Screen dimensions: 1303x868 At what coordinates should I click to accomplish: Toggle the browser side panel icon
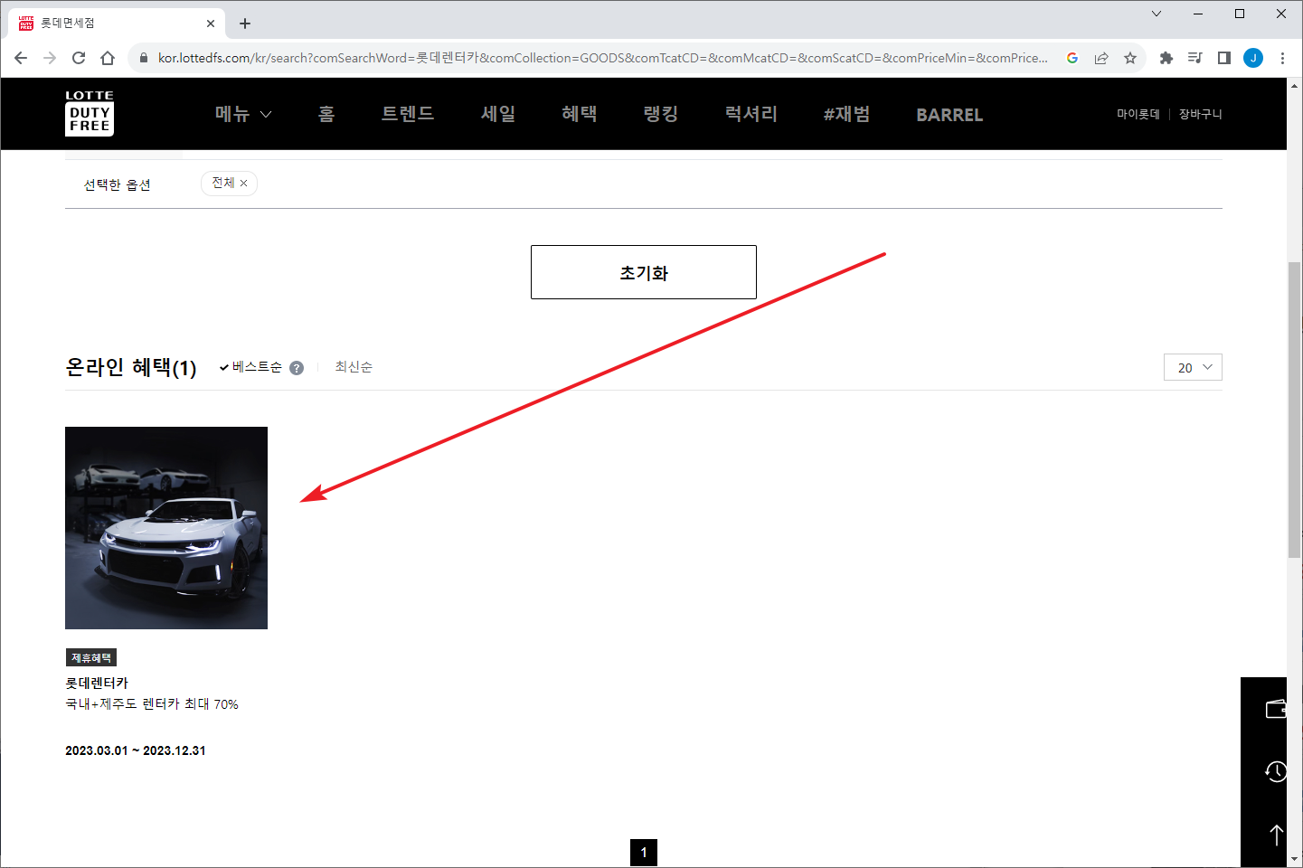pos(1224,58)
